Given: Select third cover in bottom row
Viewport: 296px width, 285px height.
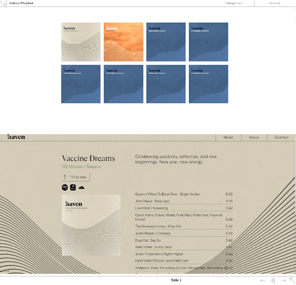Looking at the screenshot, I should (166, 84).
